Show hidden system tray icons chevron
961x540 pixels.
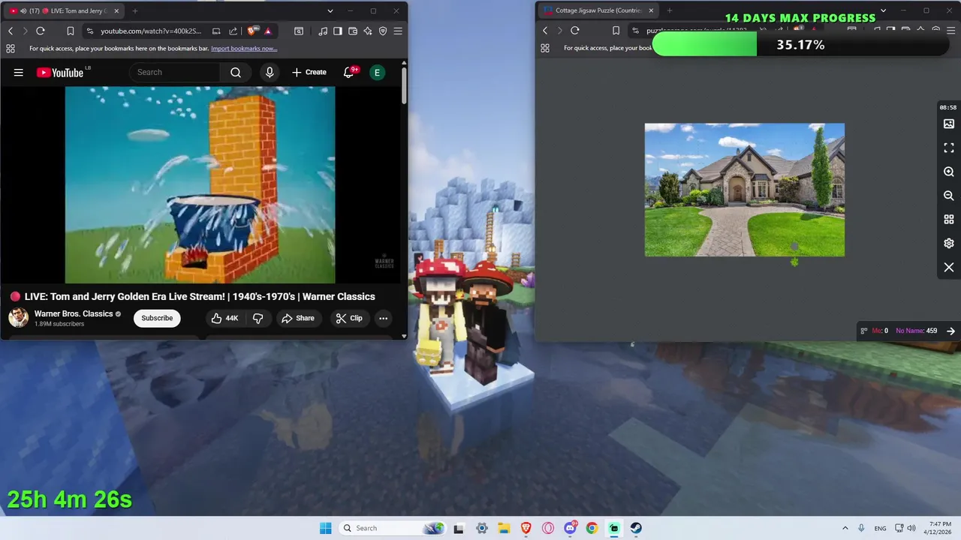coord(845,528)
